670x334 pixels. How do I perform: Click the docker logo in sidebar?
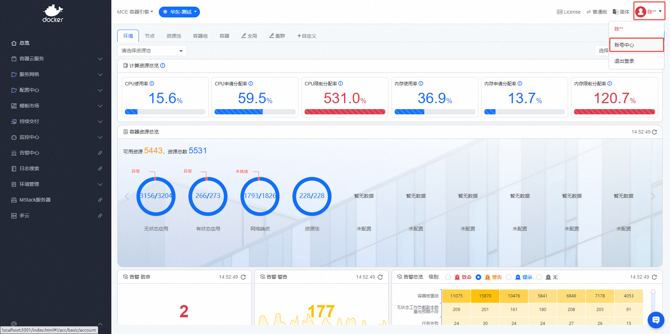pos(53,14)
